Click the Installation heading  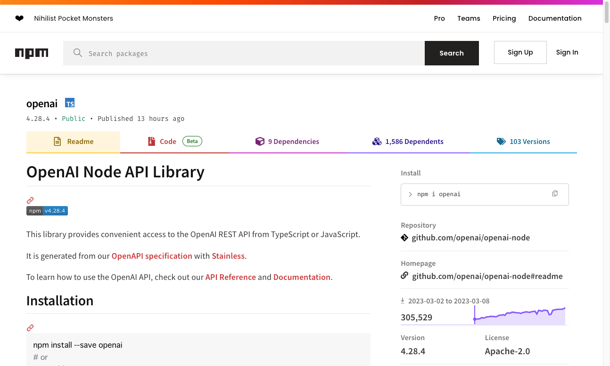click(x=60, y=301)
